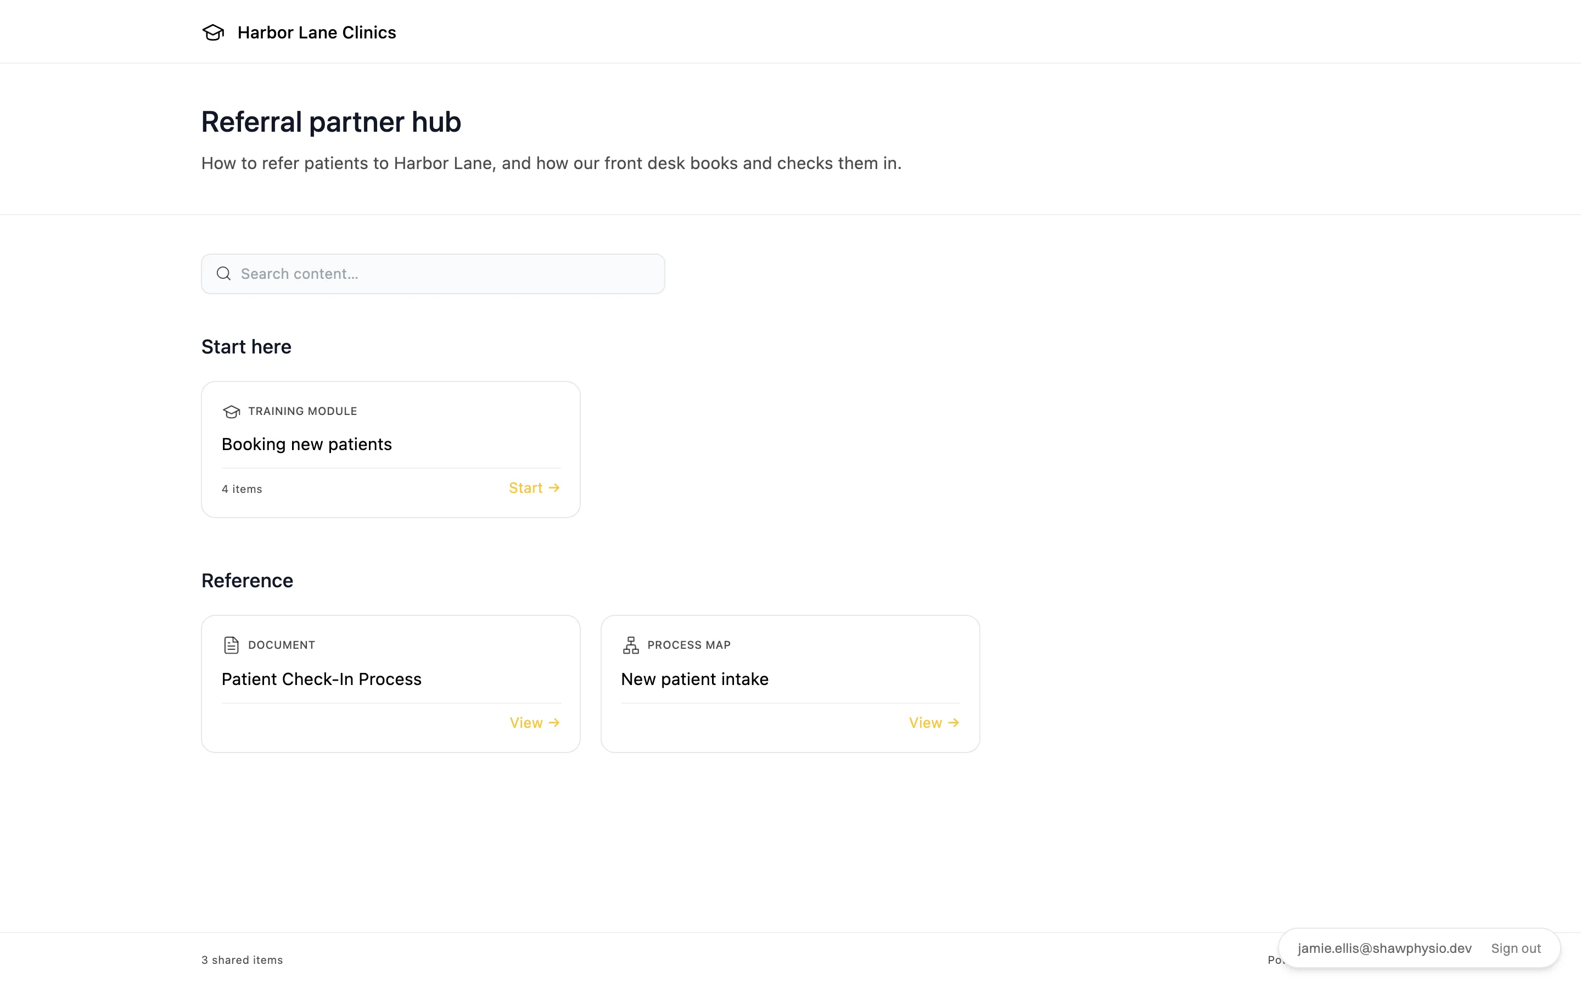
Task: Click the Harbor Lane Clinics graduation cap logo
Action: (213, 32)
